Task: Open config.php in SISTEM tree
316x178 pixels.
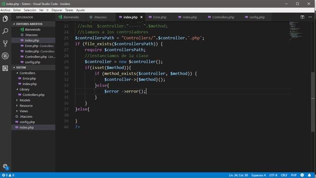Action: 33,122
